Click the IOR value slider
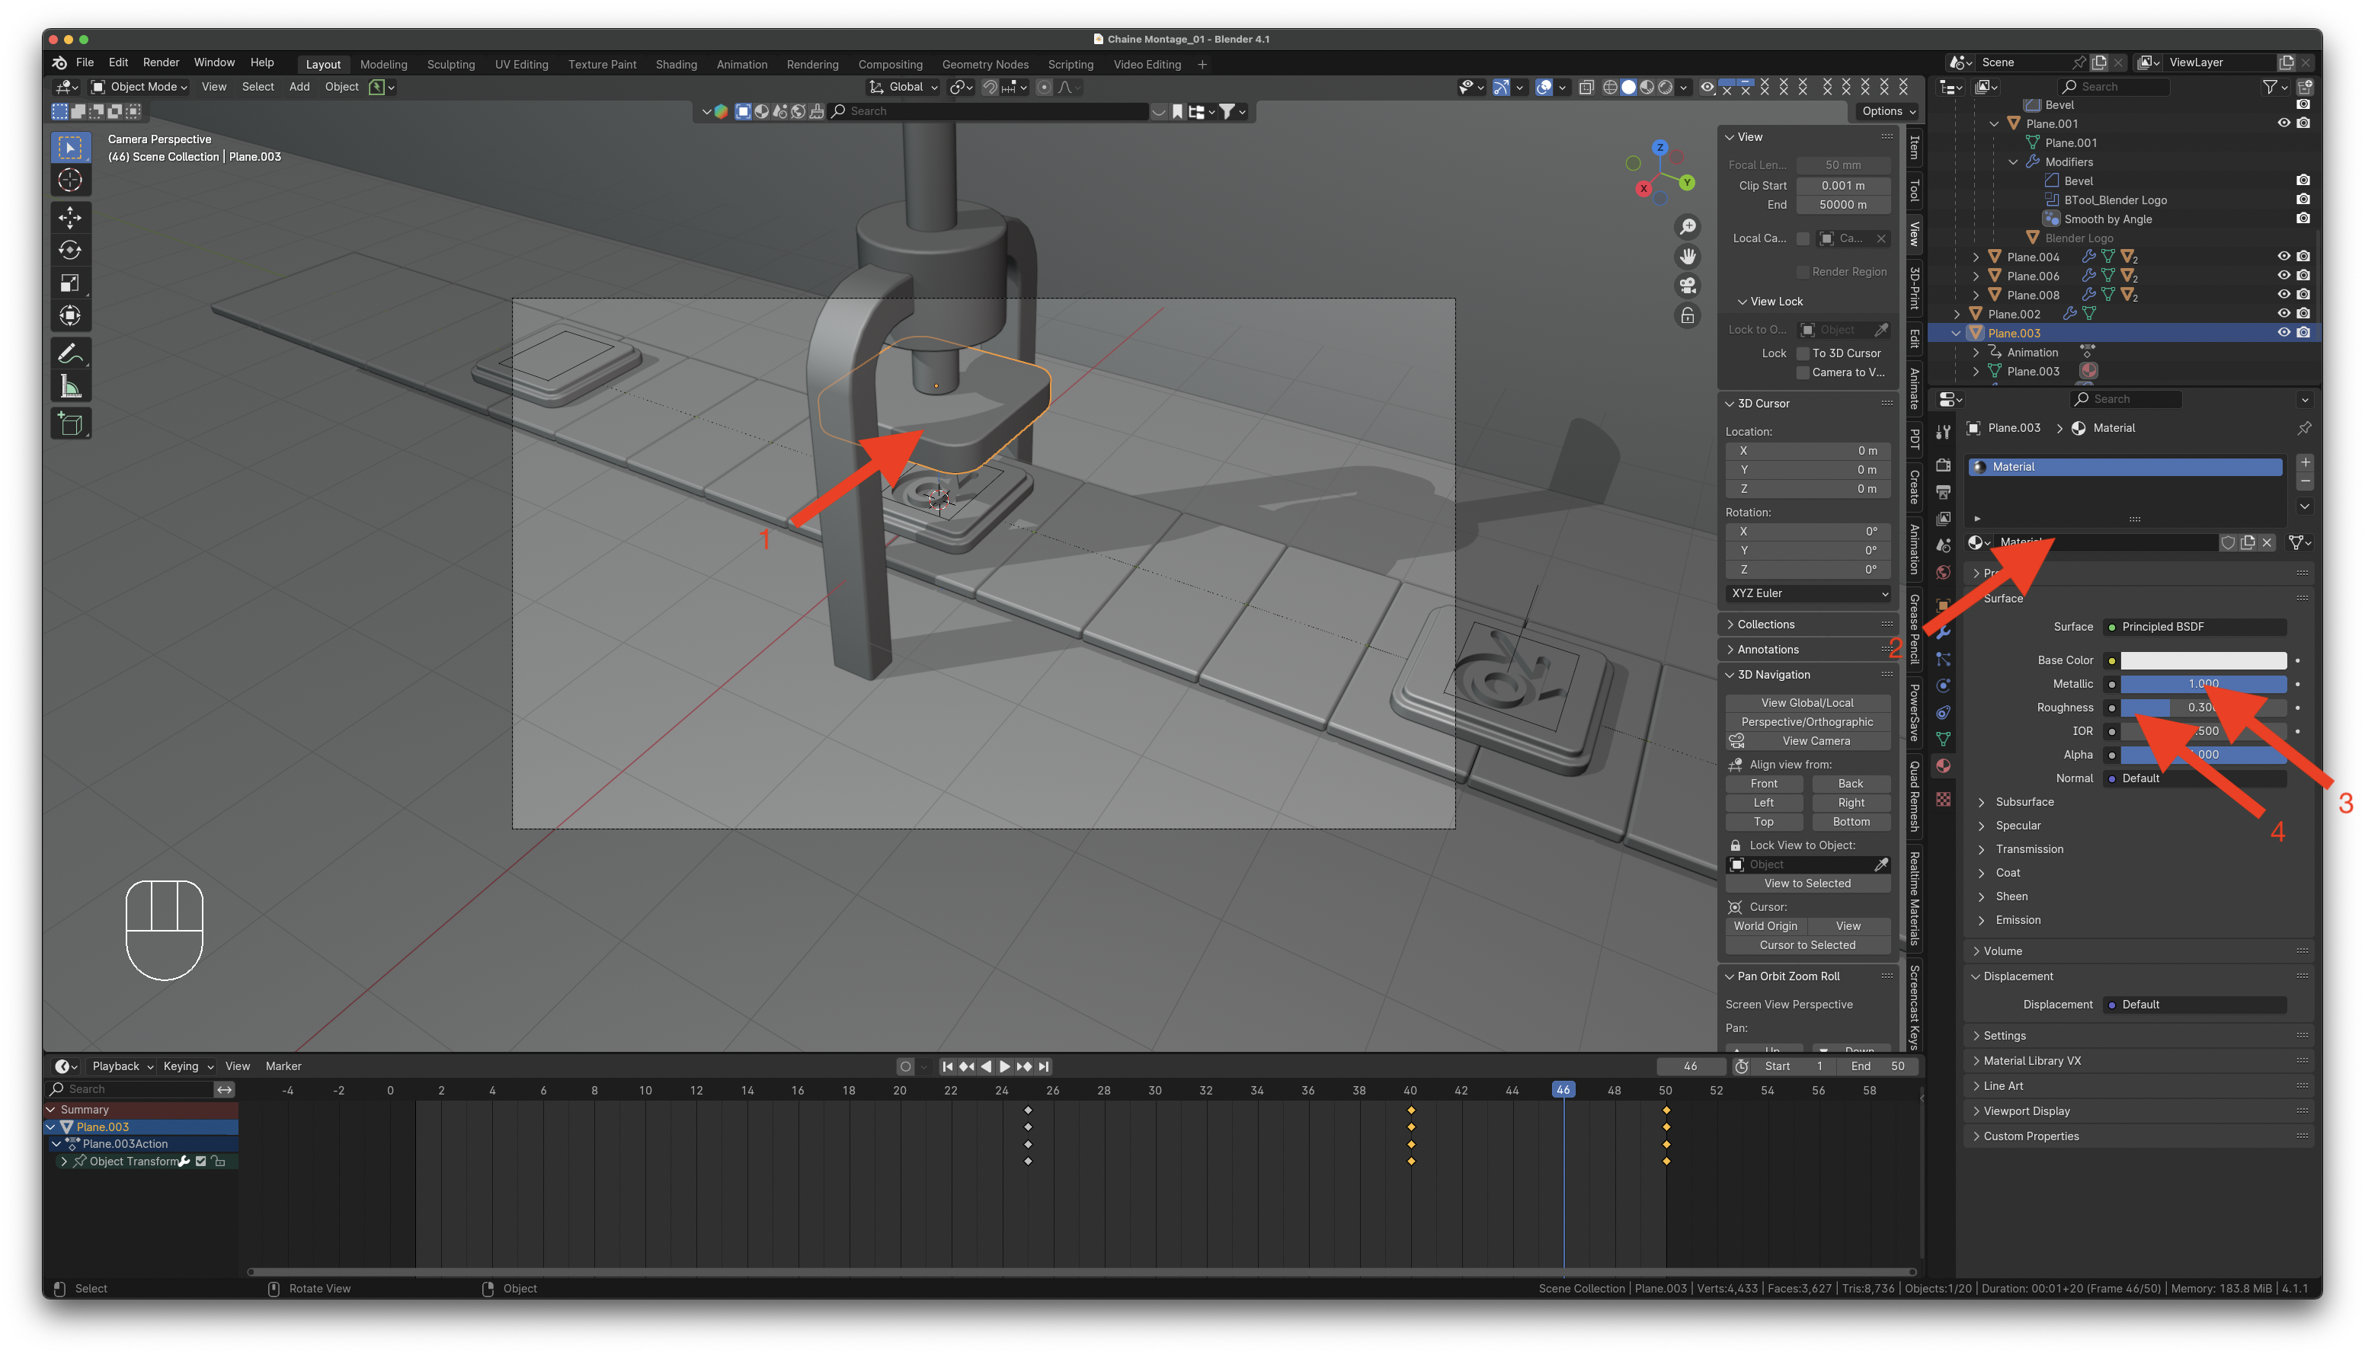This screenshot has width=2365, height=1355. point(2203,731)
